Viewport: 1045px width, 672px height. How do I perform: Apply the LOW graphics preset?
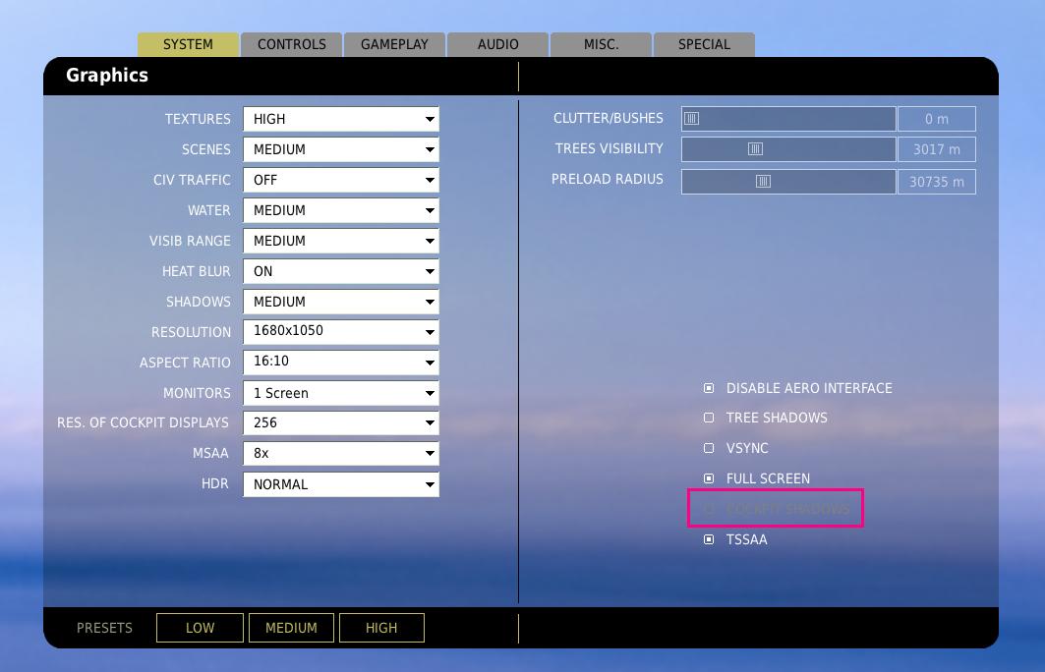(x=200, y=628)
